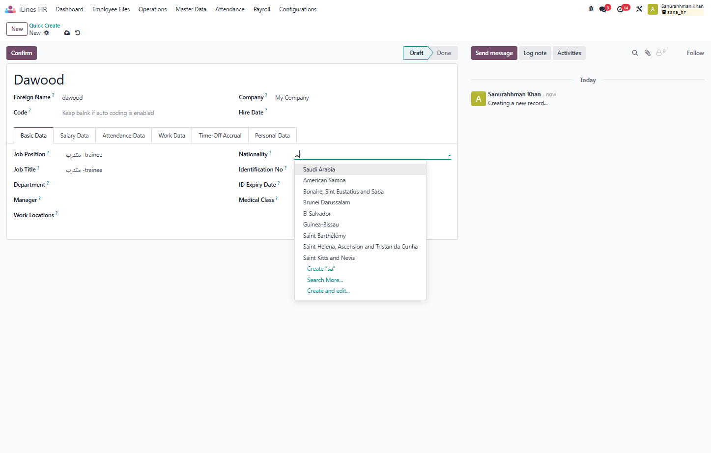711x453 pixels.
Task: Open the conversations icon with 3 badge
Action: 604,9
